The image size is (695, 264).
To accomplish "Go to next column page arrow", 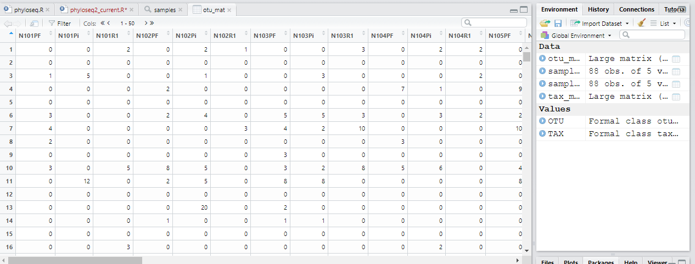I will click(145, 23).
